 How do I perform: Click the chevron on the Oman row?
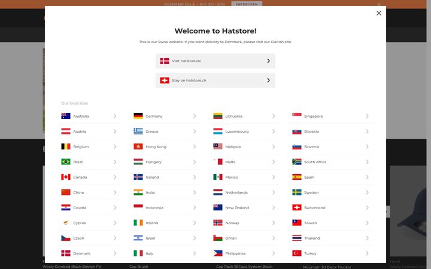[274, 238]
